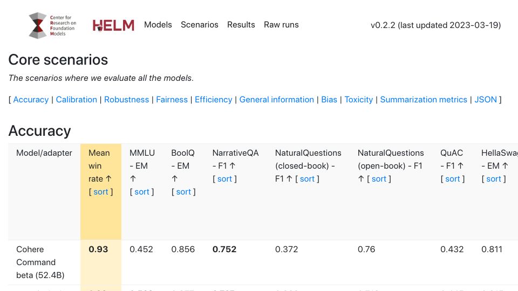Open the Summarization metrics link
This screenshot has height=291, width=518.
424,100
